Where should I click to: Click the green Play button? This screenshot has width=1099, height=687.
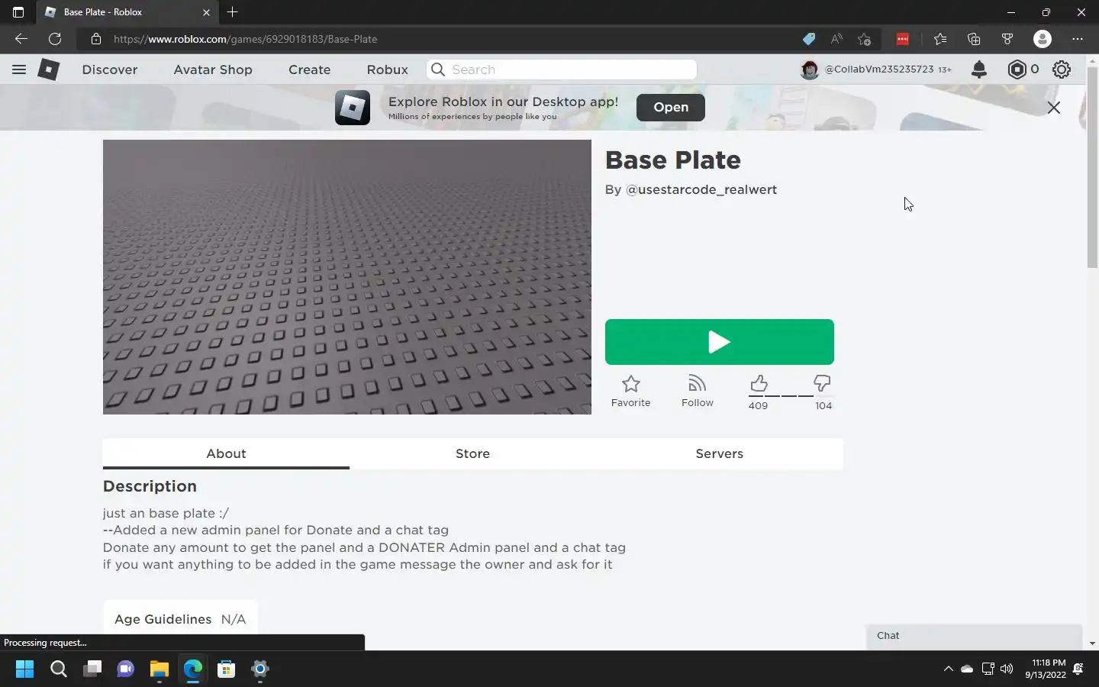(719, 342)
